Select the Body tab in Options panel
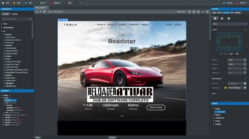 coord(220,13)
